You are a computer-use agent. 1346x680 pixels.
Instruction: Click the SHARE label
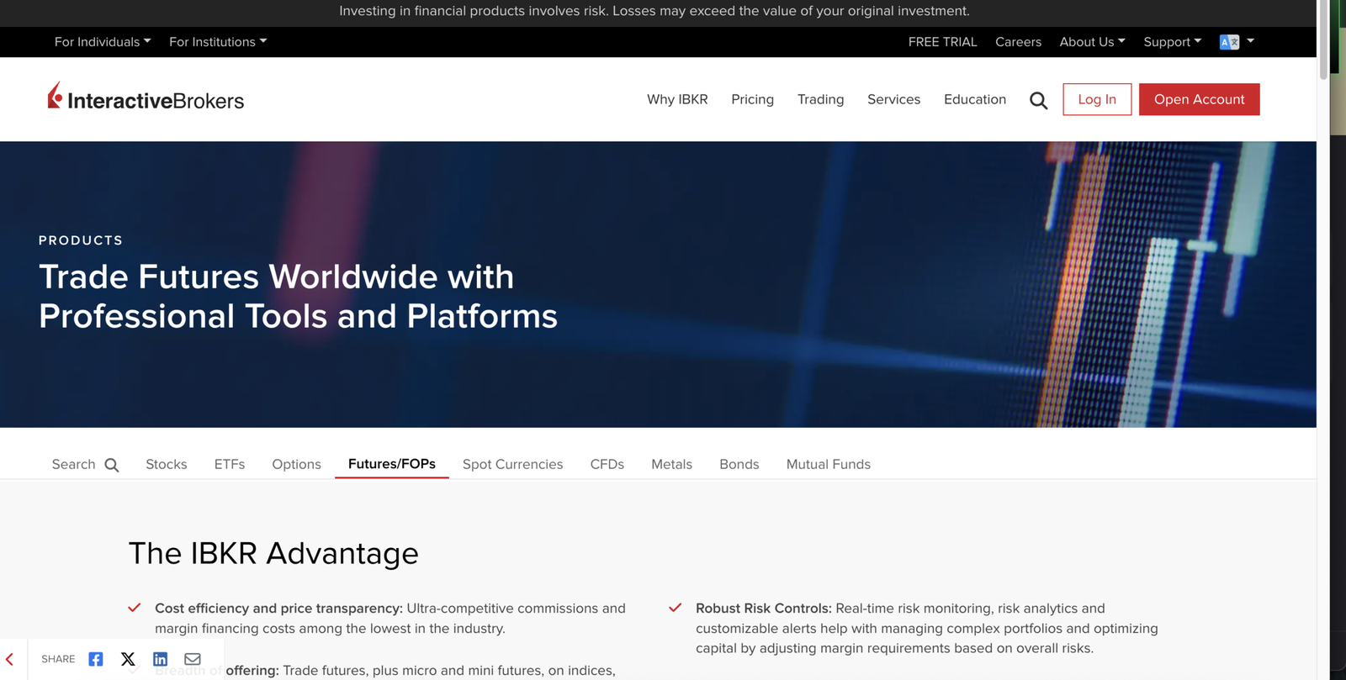pyautogui.click(x=58, y=659)
